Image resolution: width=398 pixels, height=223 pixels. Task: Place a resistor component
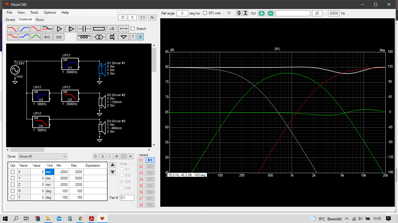[99, 28]
